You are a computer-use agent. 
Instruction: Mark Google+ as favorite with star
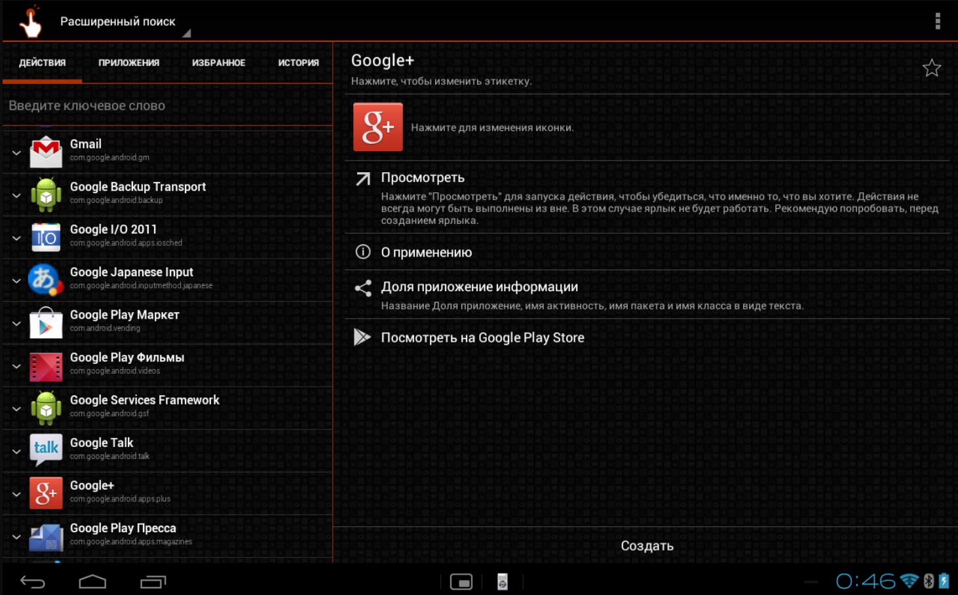(931, 68)
